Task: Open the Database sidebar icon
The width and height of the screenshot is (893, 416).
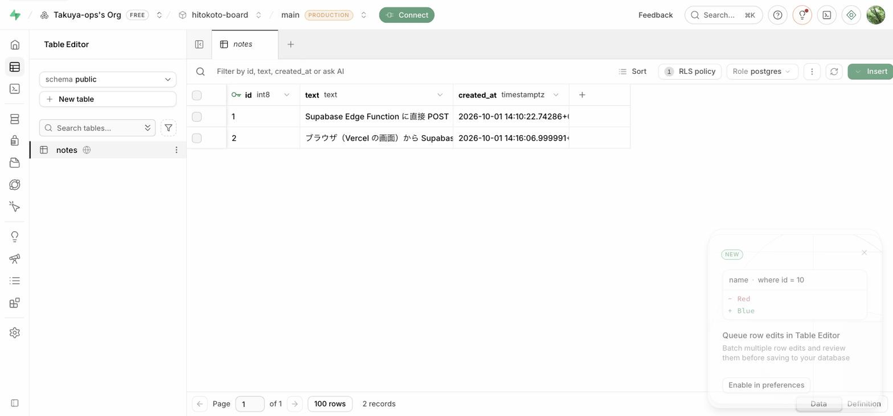Action: tap(15, 119)
